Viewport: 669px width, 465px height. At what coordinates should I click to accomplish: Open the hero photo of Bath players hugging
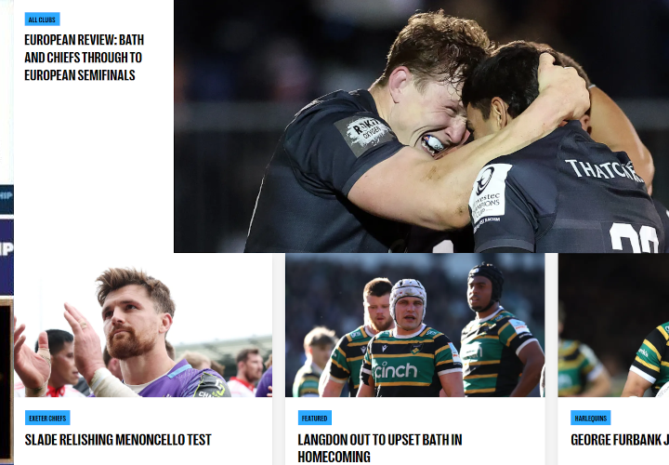[421, 126]
